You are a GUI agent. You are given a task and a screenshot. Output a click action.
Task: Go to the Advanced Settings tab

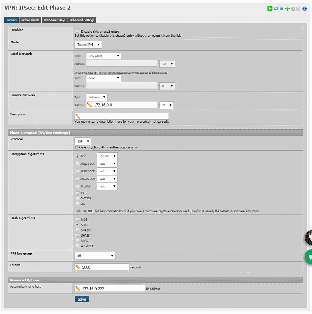click(x=82, y=20)
